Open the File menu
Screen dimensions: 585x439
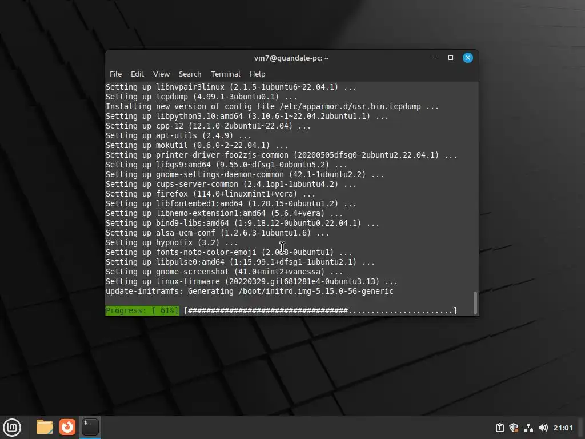pos(115,74)
